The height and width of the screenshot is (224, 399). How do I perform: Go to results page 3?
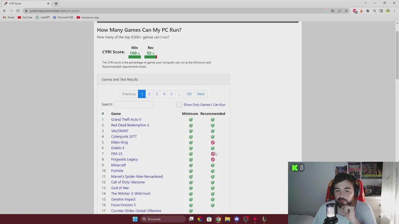(x=156, y=94)
